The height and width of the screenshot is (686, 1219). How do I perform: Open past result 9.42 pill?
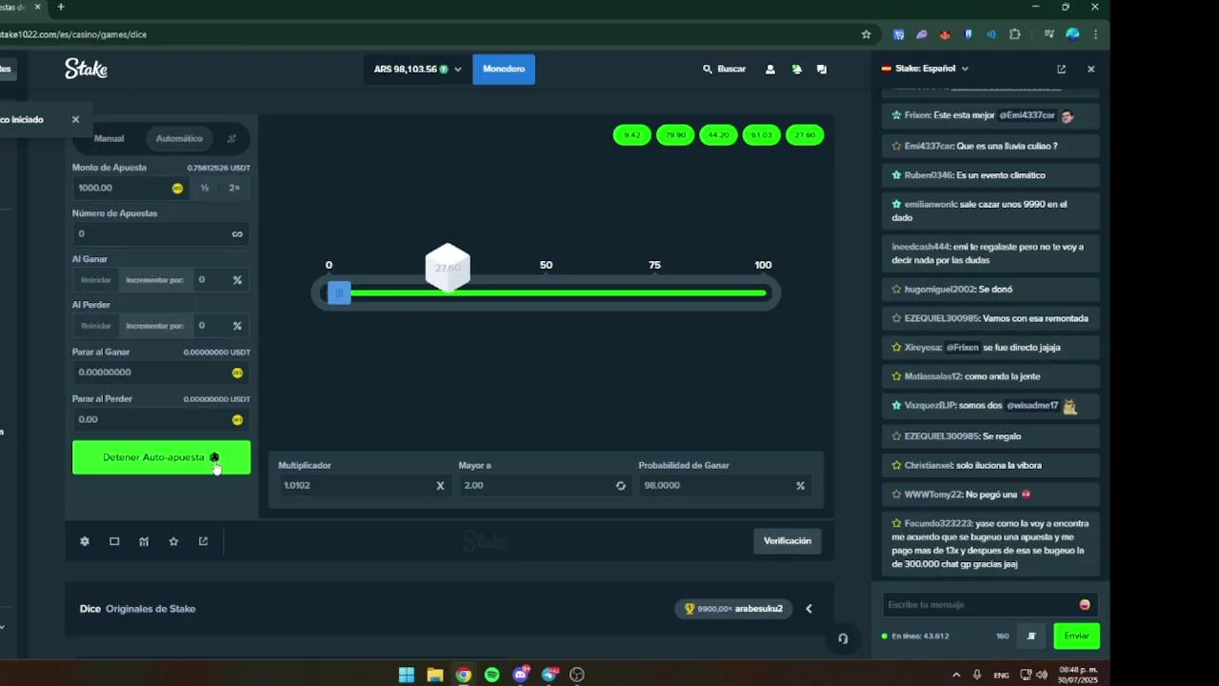pos(632,135)
